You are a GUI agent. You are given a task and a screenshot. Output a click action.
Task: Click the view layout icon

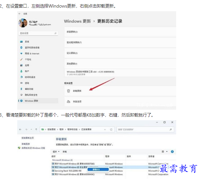pos(163,152)
